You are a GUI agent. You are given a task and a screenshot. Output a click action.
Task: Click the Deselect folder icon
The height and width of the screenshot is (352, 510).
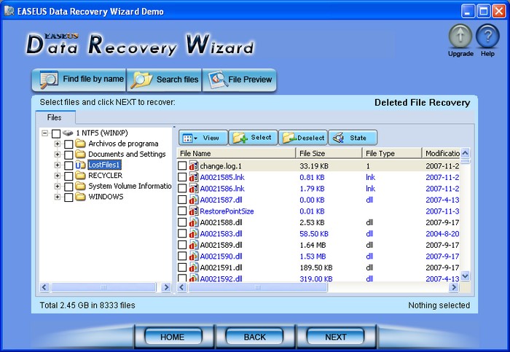coord(289,138)
